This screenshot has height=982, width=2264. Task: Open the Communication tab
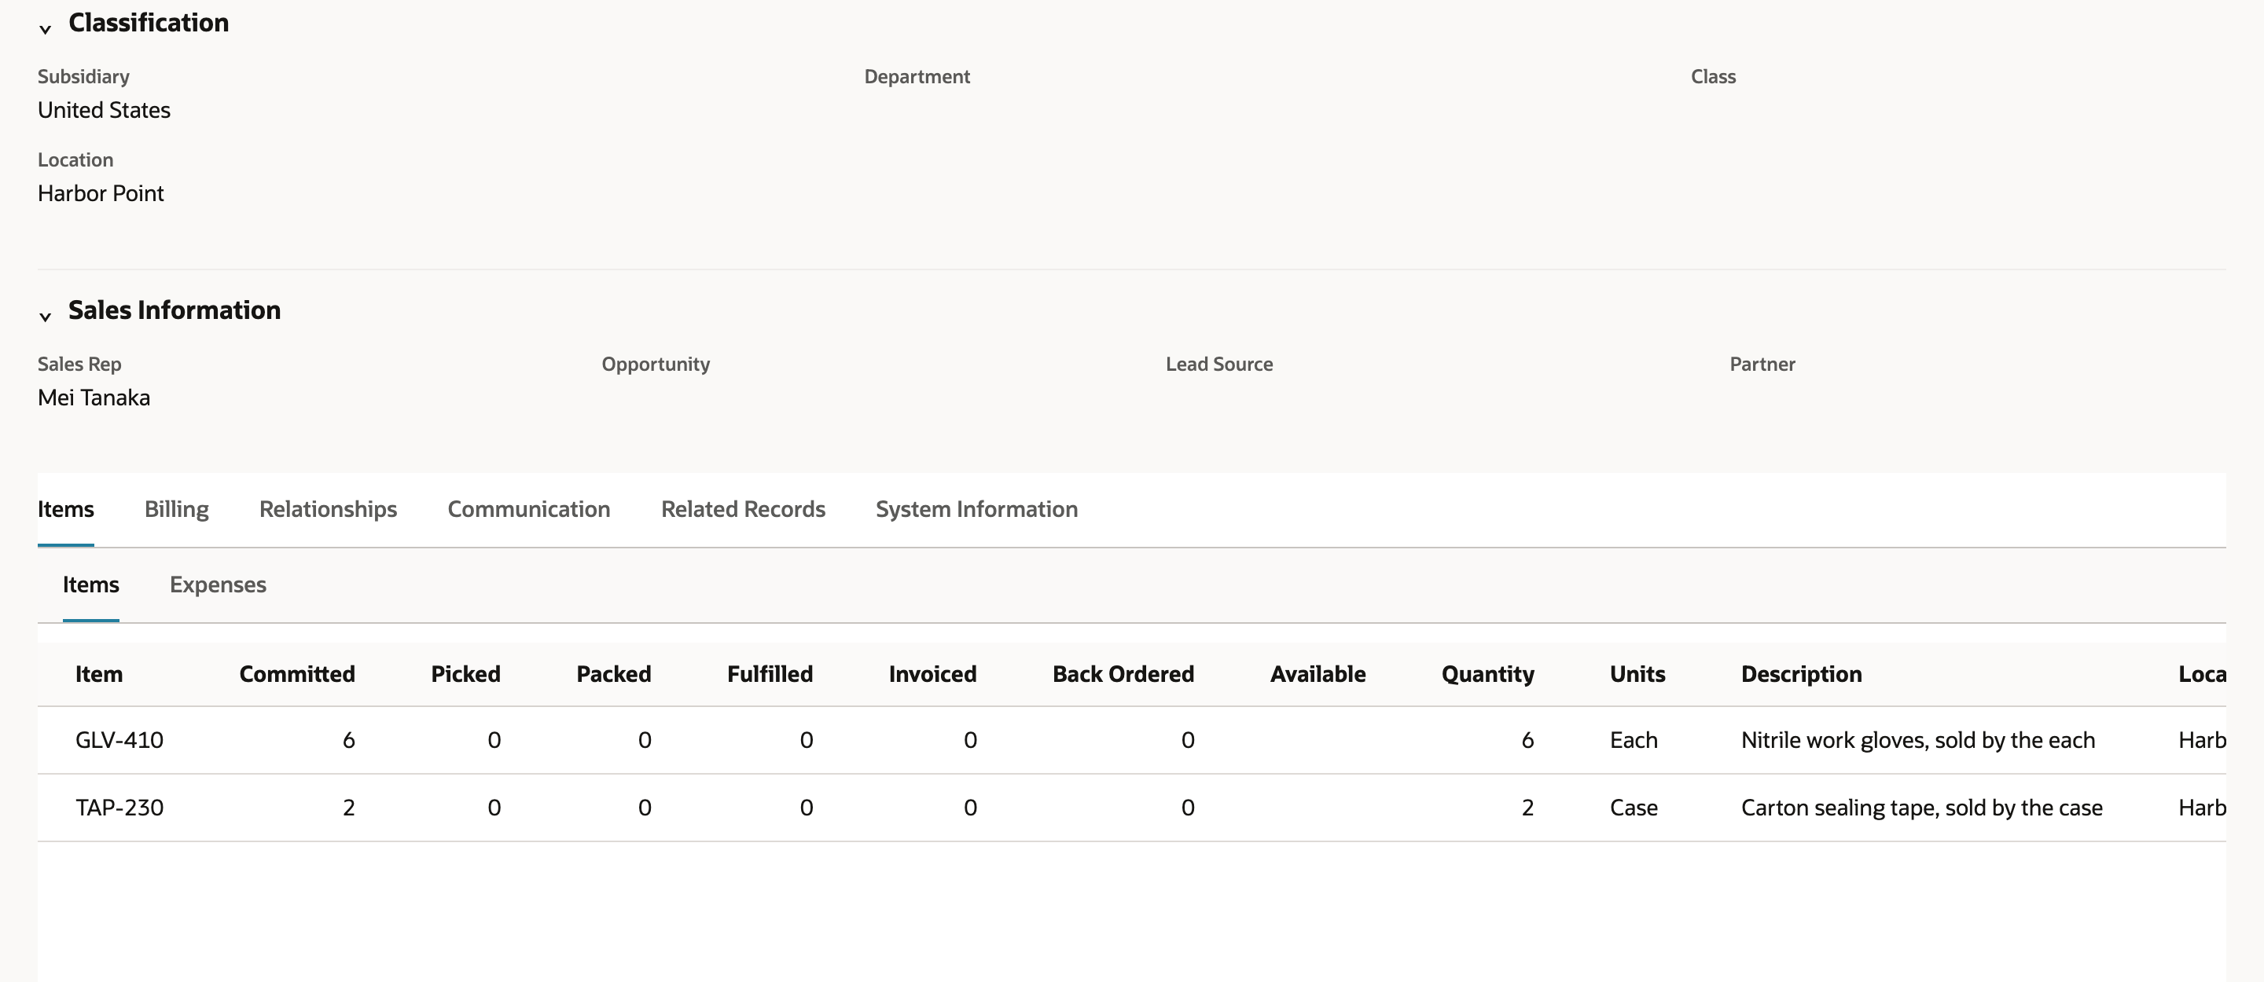528,508
